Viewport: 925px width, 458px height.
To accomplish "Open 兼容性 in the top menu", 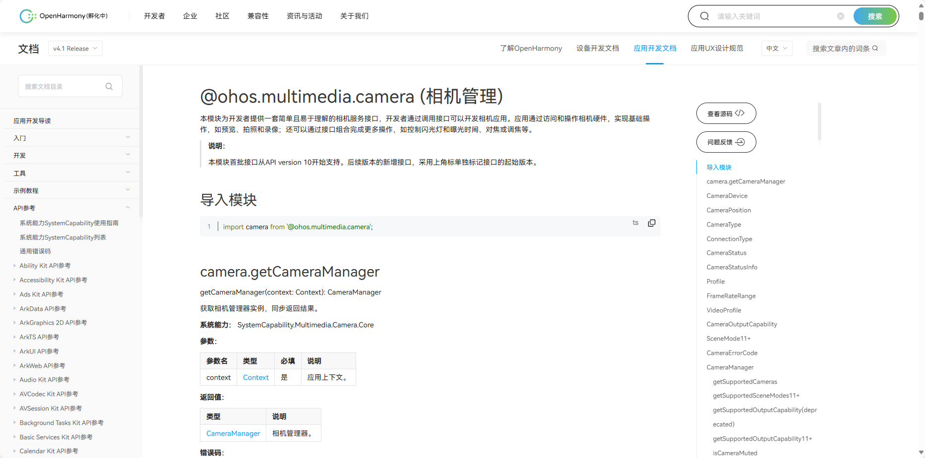I will coord(258,16).
